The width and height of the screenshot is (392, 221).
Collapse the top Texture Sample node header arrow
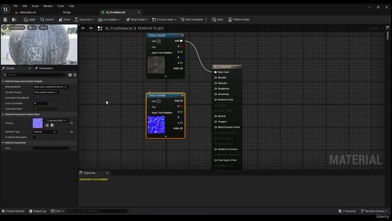[x=183, y=36]
